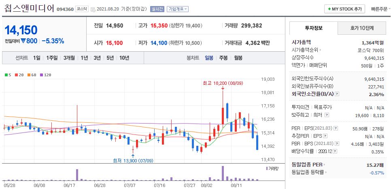Click the 저가 value 14,100

click(x=159, y=43)
